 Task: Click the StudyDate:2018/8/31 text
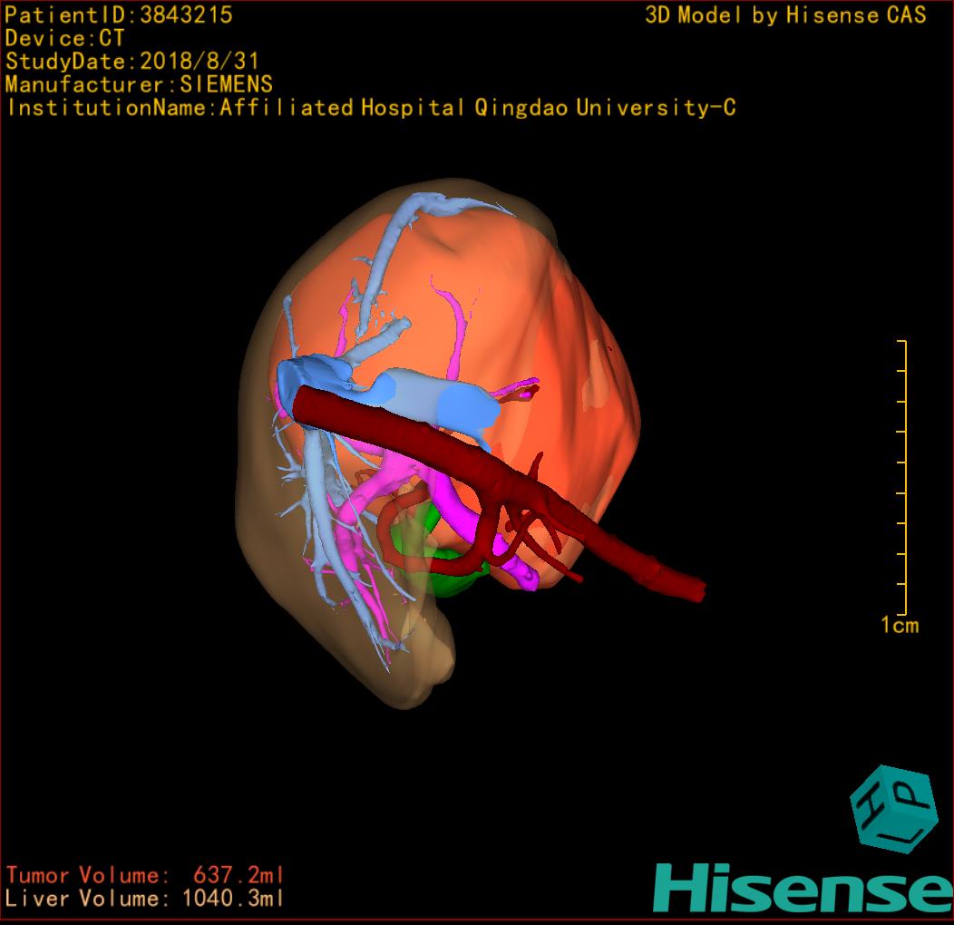[x=132, y=61]
